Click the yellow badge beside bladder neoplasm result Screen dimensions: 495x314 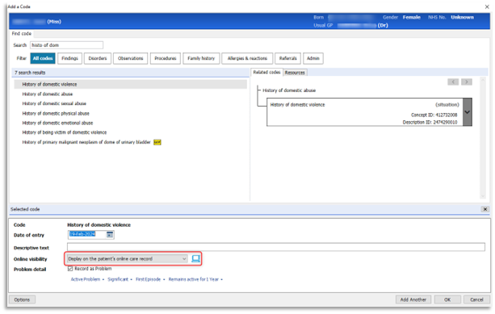coord(157,142)
